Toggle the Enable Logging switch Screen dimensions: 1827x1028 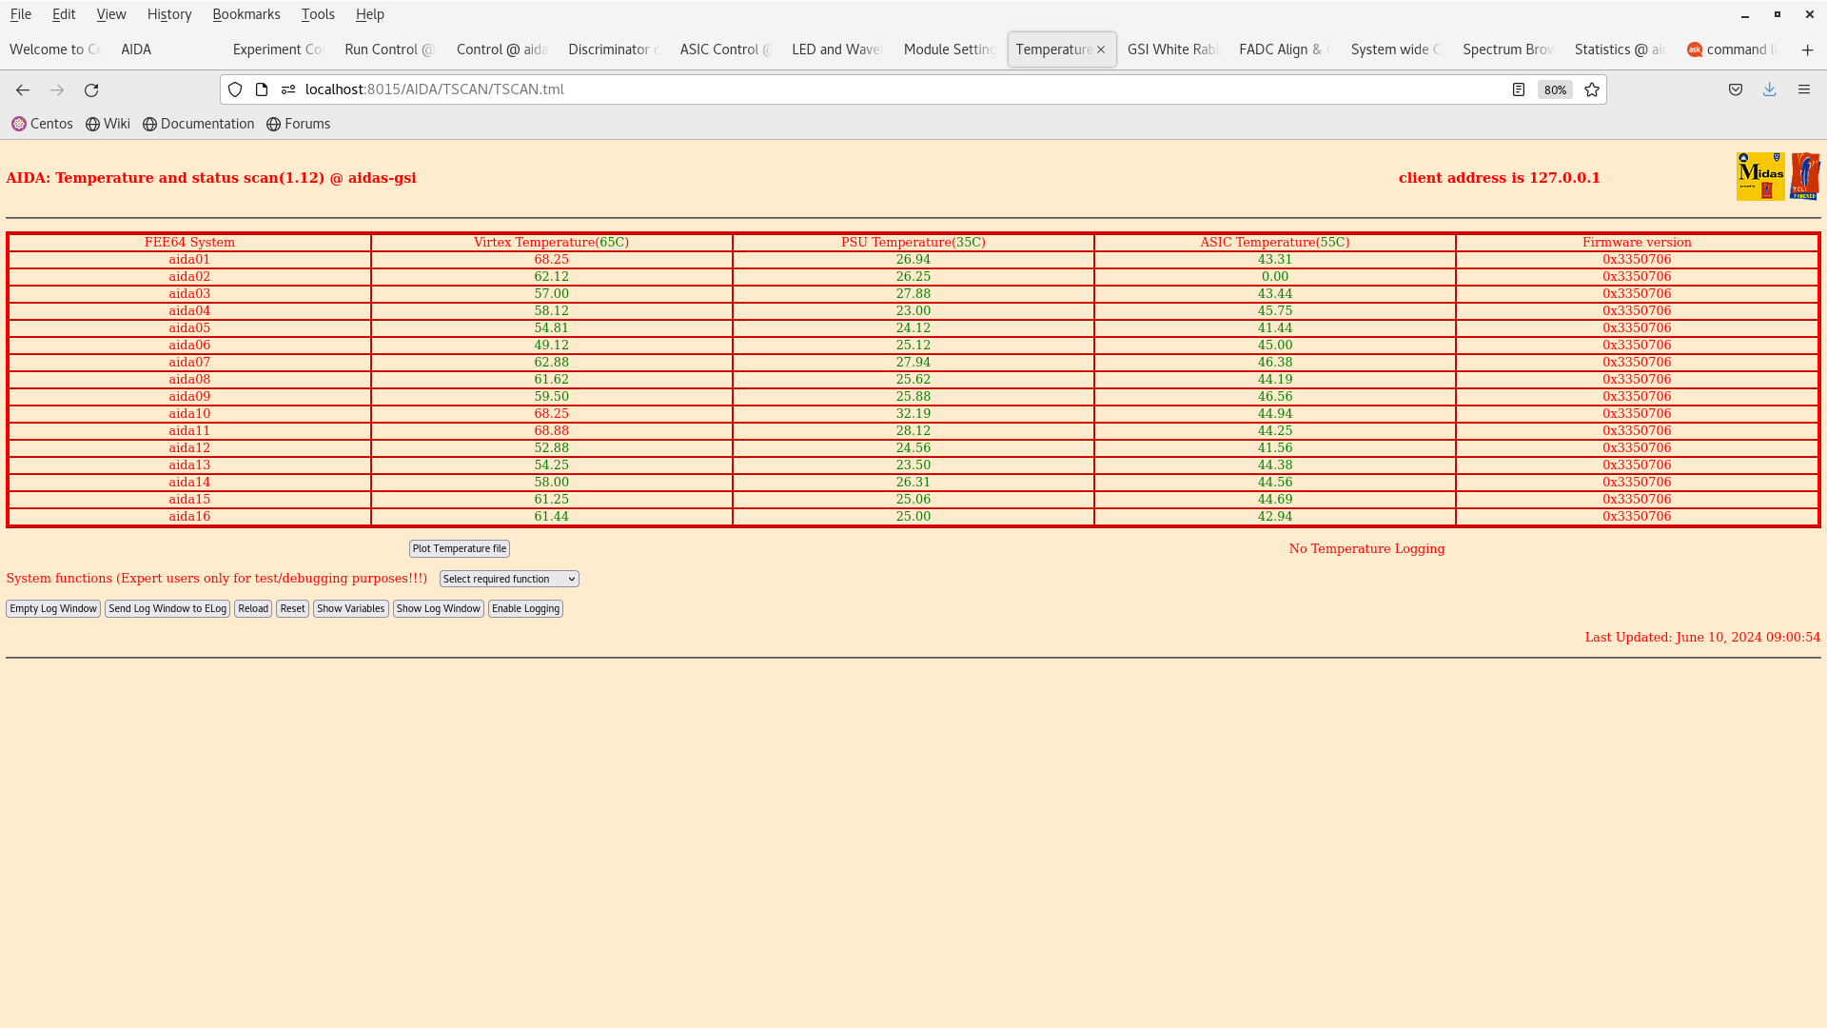524,607
